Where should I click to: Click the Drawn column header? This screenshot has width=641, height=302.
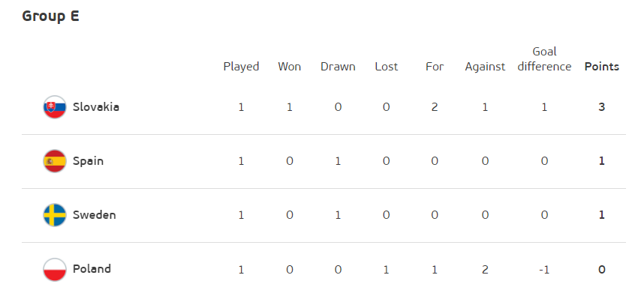tap(338, 67)
